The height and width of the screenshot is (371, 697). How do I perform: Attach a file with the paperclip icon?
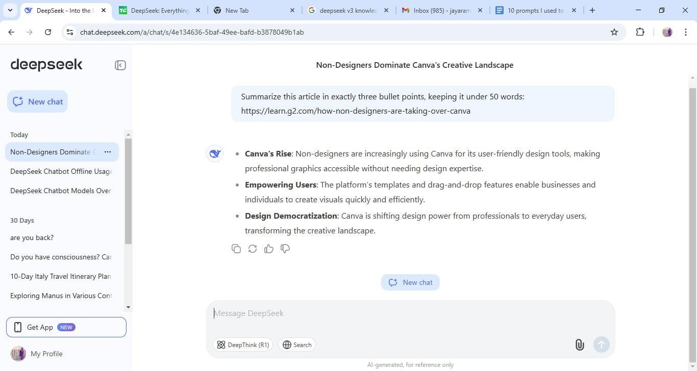[x=580, y=344]
